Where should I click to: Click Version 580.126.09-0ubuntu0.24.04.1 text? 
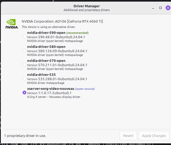point(57,51)
